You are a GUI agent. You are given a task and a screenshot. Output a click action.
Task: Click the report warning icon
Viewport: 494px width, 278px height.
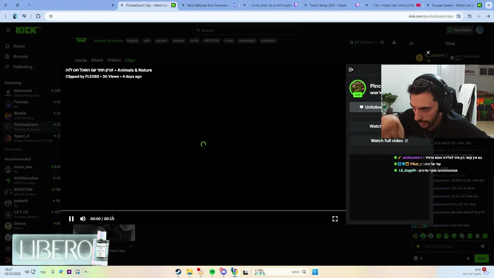coord(394,42)
